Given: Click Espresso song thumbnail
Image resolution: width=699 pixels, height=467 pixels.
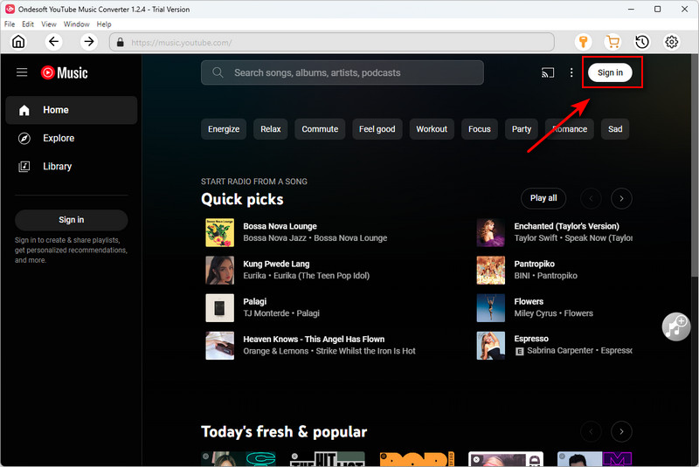Looking at the screenshot, I should tap(491, 346).
